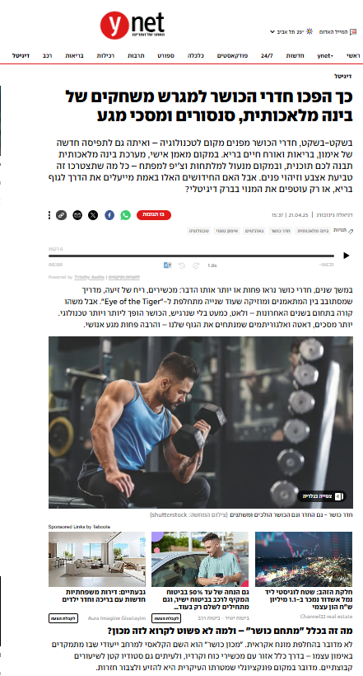Open the audio translation language option
Screen dimensions: 363x676
pyautogui.click(x=167, y=265)
